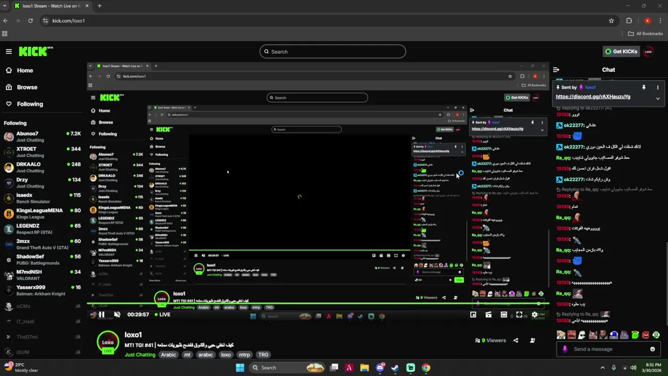The width and height of the screenshot is (668, 376).
Task: Select the mtrp tag under stream title
Action: (244, 355)
